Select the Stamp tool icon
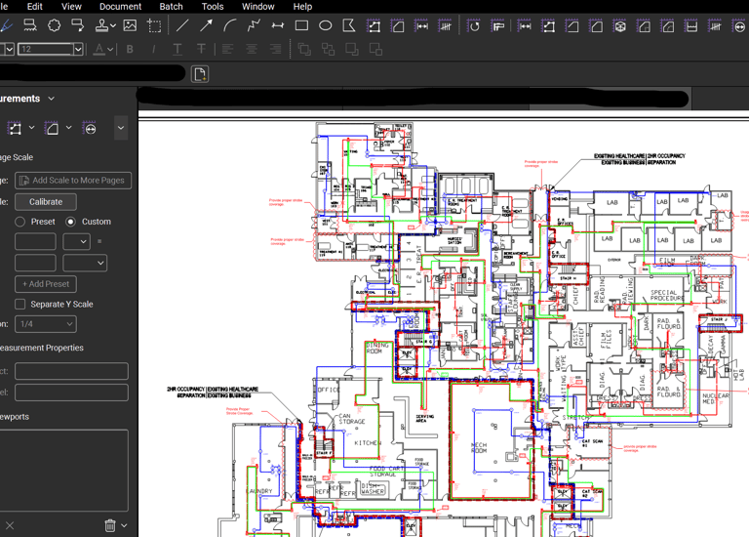This screenshot has height=537, width=749. coord(101,25)
